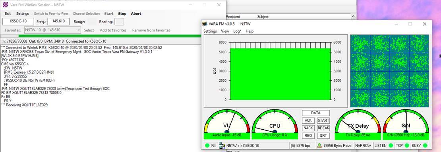
Task: Click the bytes received download icon
Action: [319, 146]
